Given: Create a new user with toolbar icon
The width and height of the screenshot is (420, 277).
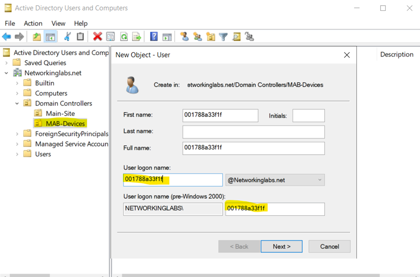Looking at the screenshot, I should [x=184, y=36].
